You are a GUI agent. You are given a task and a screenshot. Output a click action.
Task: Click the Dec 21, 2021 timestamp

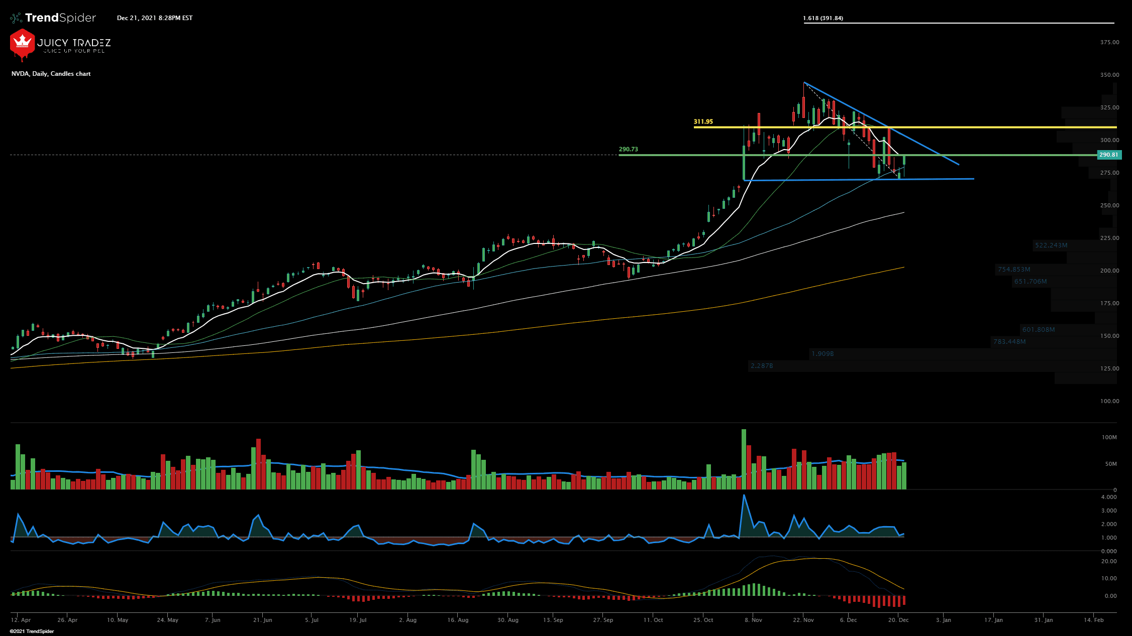pos(155,18)
